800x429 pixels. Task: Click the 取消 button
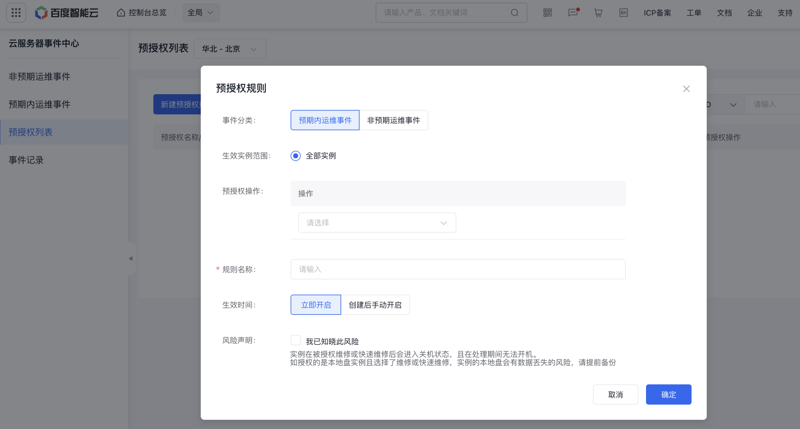[615, 394]
